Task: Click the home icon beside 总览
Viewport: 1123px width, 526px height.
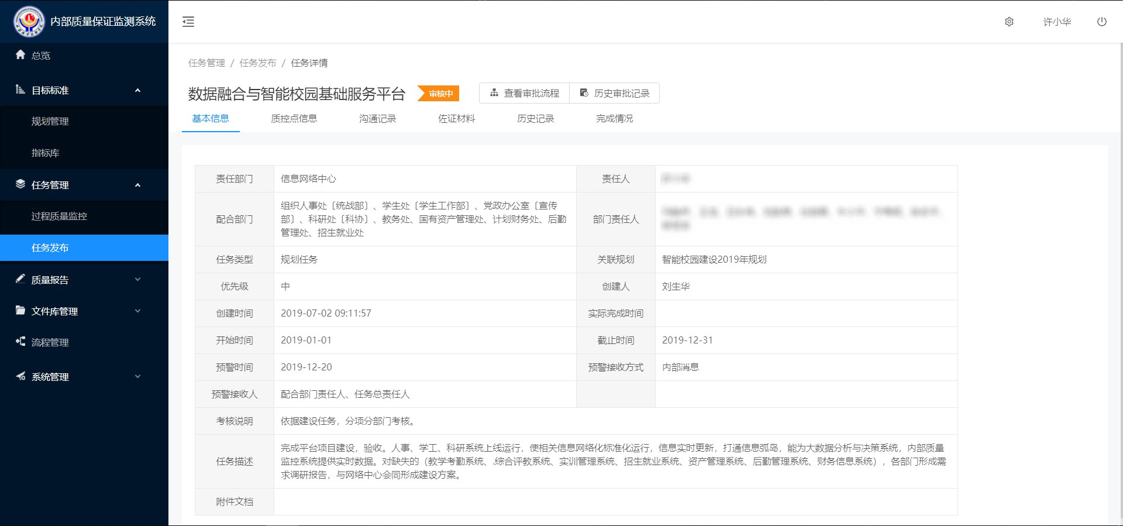Action: point(20,55)
